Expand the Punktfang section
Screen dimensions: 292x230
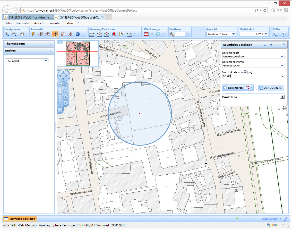(x=282, y=97)
